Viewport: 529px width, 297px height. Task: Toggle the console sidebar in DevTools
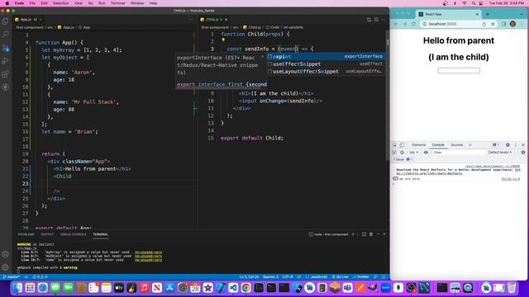(x=394, y=152)
